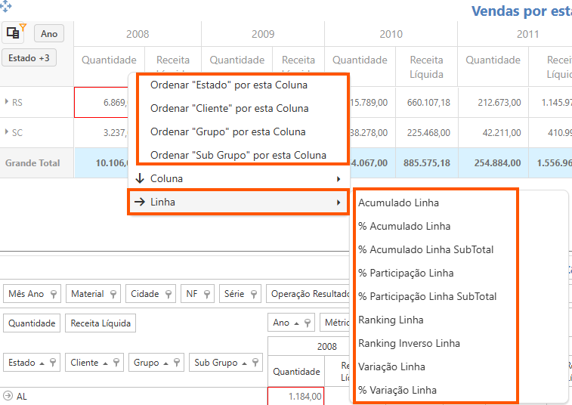Image resolution: width=572 pixels, height=405 pixels.
Task: Select Ordenar "Estado" por esta Coluna
Action: 229,85
